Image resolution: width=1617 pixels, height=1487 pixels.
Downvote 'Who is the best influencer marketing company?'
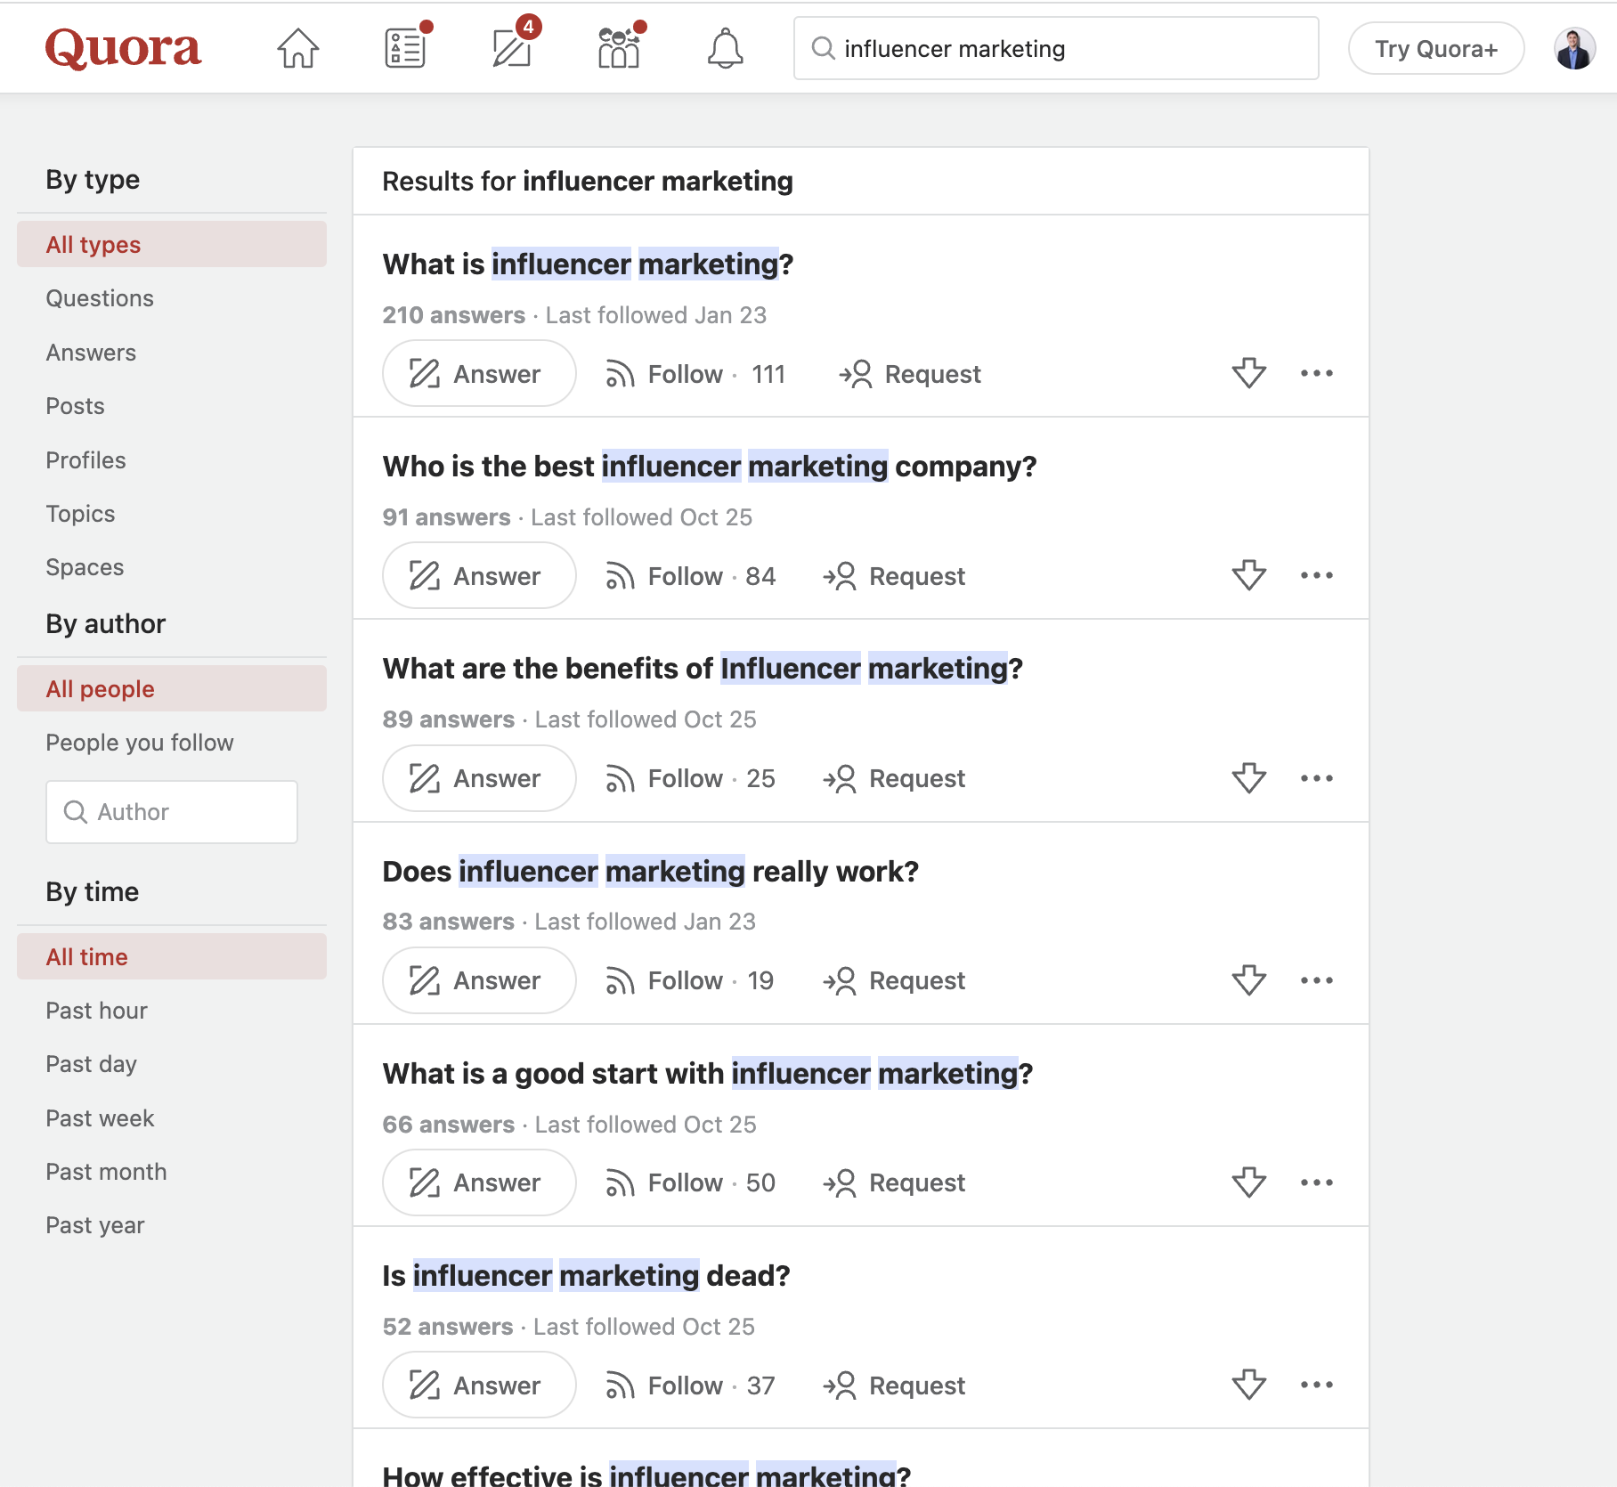point(1249,575)
